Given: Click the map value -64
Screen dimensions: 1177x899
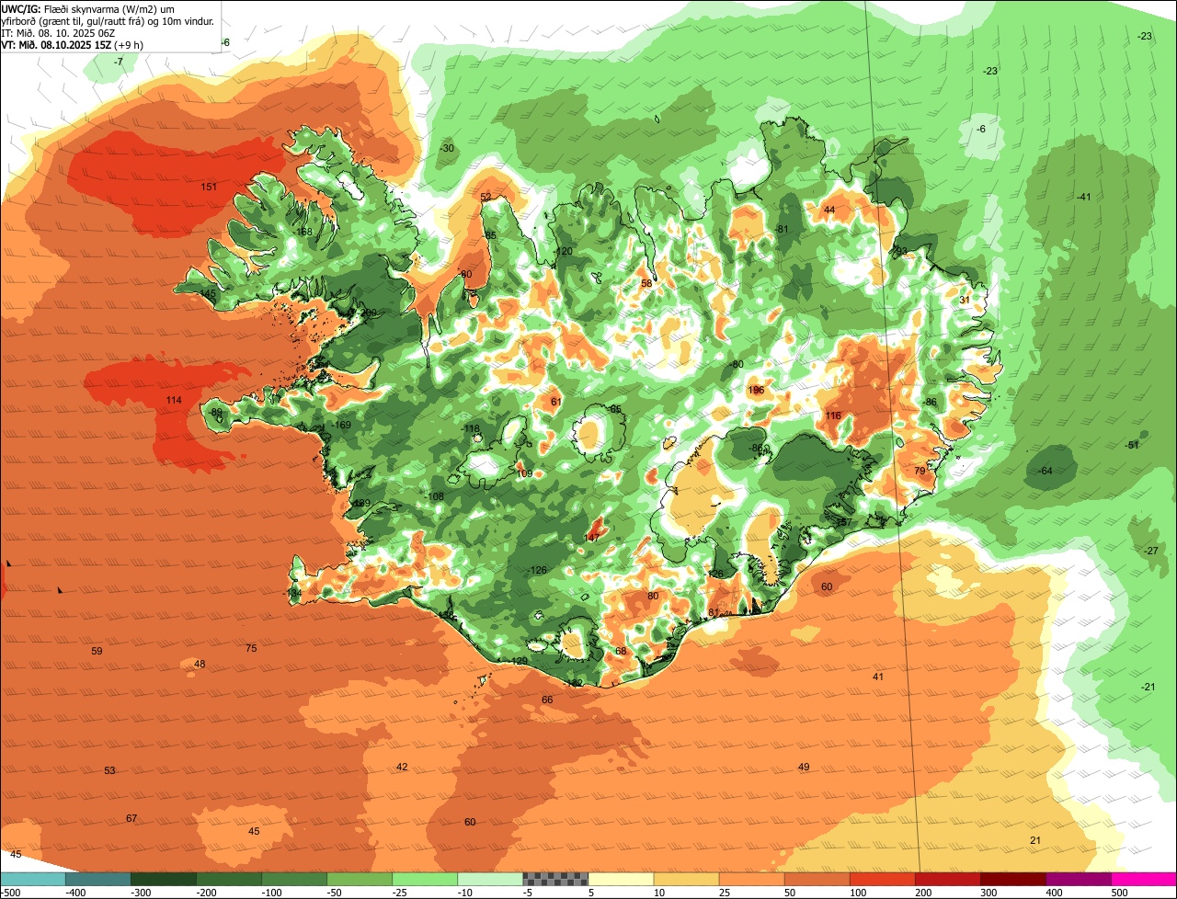Looking at the screenshot, I should click(x=1045, y=471).
